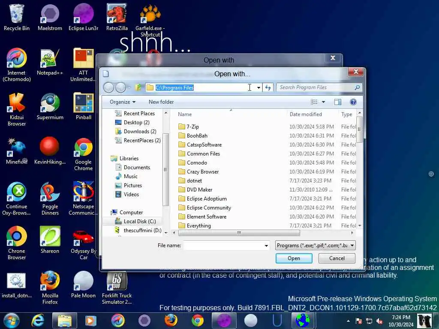Launch Chrone Browser desktop icon

pos(17,243)
